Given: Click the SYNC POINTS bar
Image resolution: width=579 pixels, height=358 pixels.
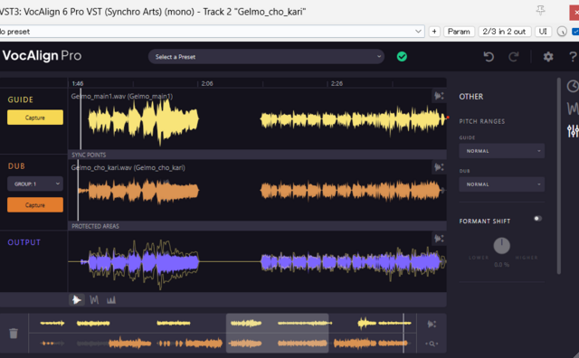Looking at the screenshot, I should coord(257,155).
